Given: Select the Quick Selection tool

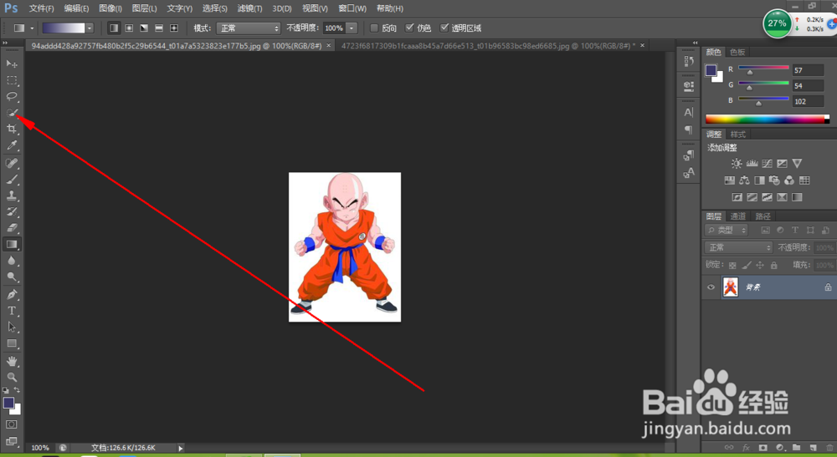Looking at the screenshot, I should (12, 113).
